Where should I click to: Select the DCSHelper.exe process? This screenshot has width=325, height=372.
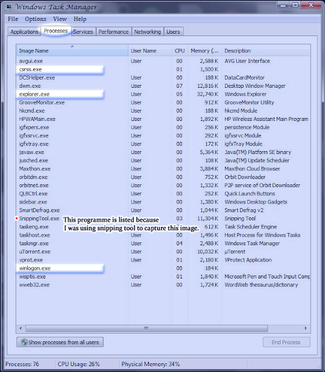(x=163, y=77)
